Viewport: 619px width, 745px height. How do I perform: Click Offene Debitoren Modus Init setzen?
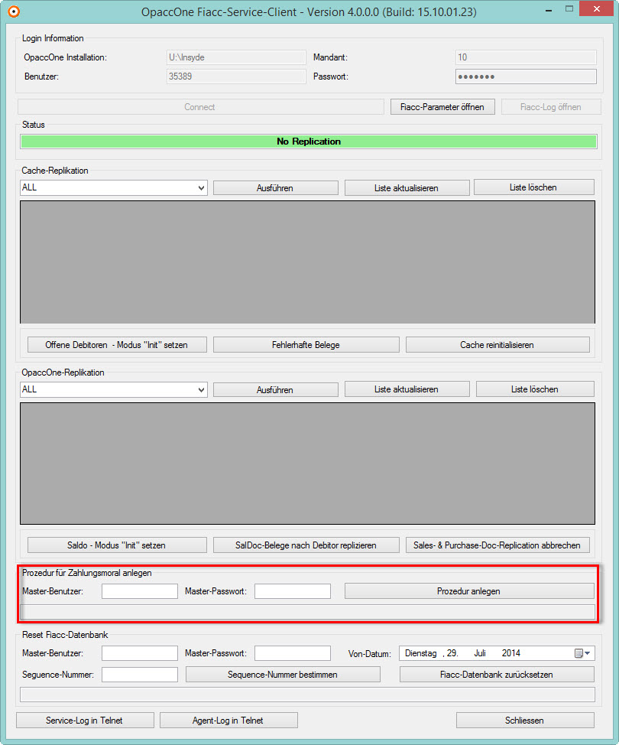(117, 345)
